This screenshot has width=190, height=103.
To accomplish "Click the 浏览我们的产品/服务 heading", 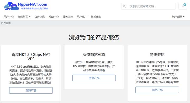I will coord(94,37).
